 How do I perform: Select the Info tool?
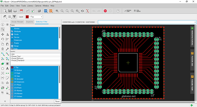tap(3, 25)
